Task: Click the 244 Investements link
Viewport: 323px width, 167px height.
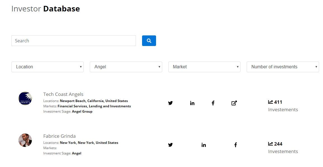Action: [283, 148]
